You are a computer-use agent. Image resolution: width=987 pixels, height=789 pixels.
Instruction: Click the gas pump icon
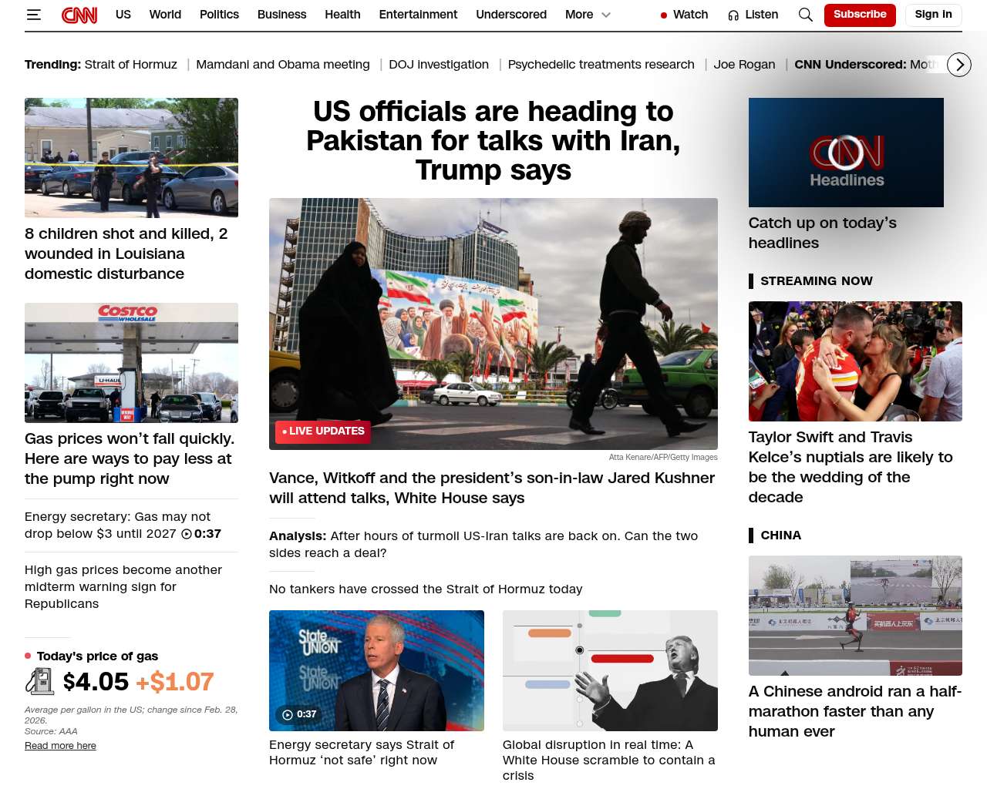(x=39, y=681)
